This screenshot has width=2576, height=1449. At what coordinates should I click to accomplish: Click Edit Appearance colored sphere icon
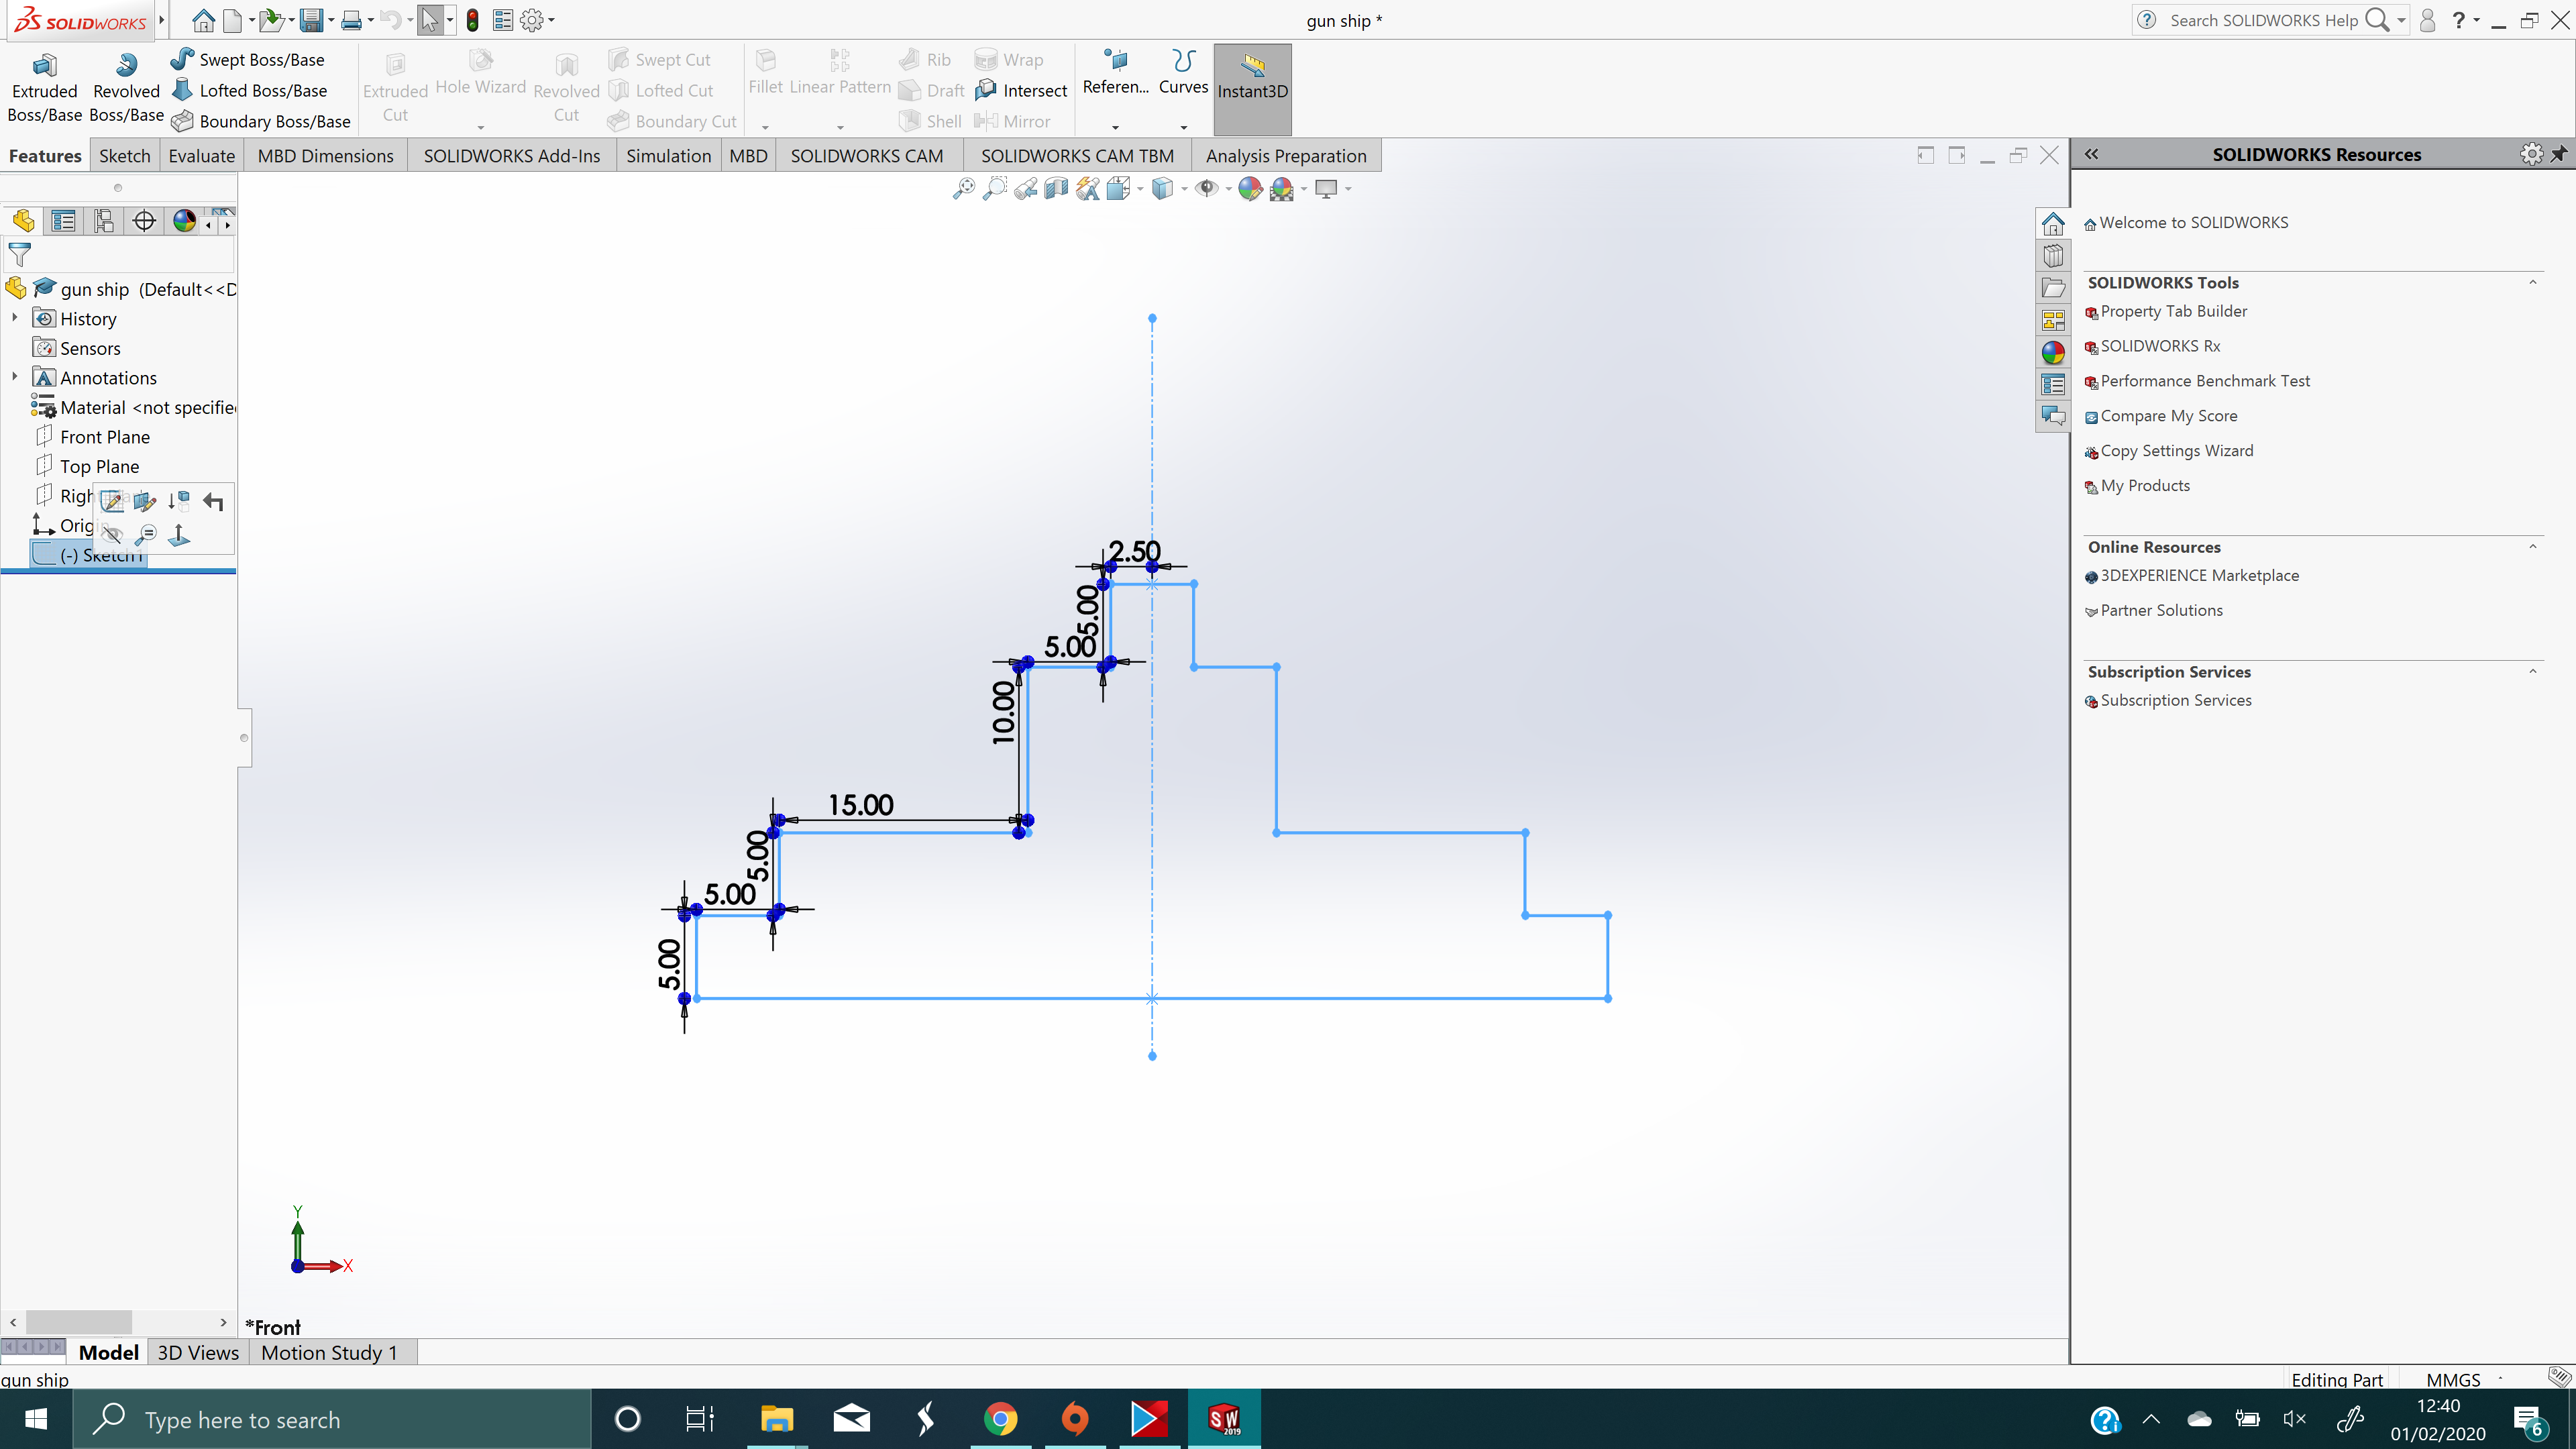coord(1249,188)
